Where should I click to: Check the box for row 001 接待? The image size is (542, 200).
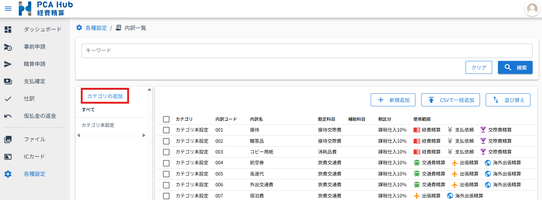click(x=166, y=130)
